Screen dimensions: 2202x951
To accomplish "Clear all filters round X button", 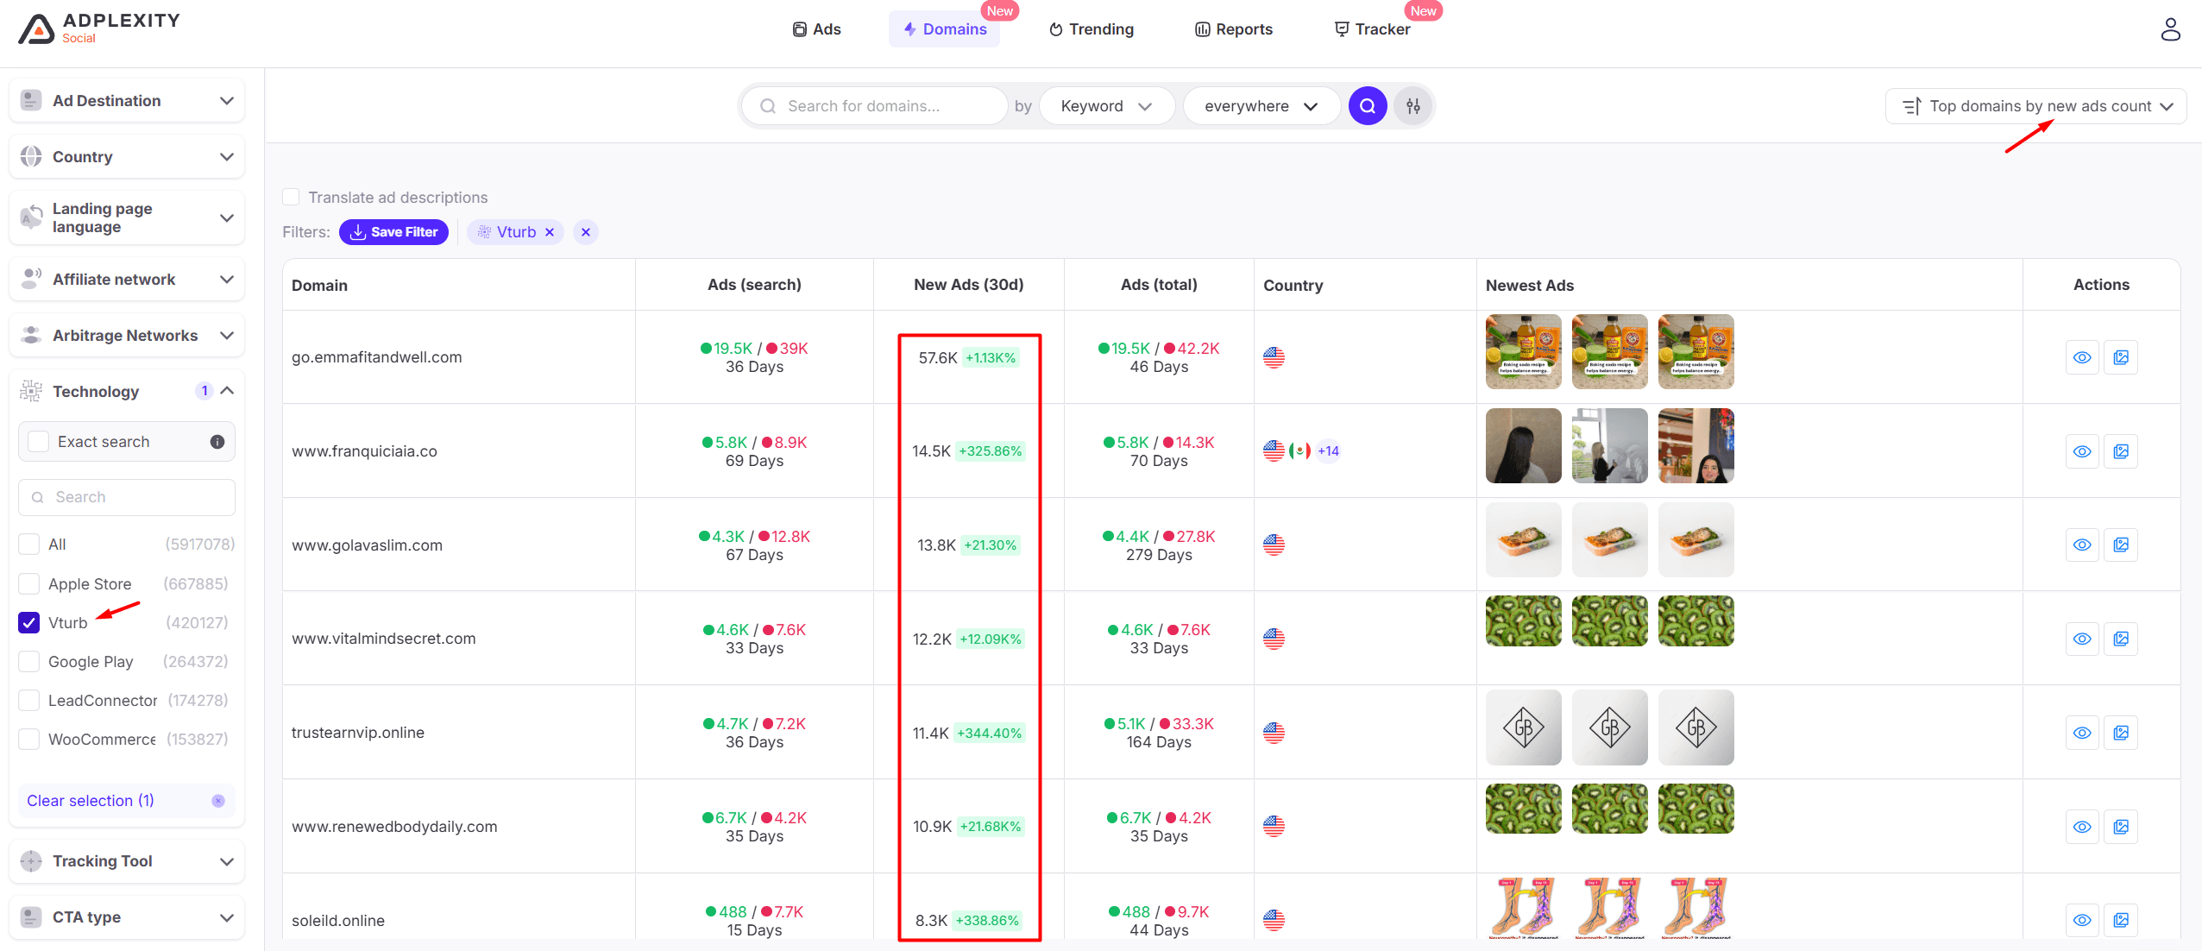I will click(x=586, y=232).
